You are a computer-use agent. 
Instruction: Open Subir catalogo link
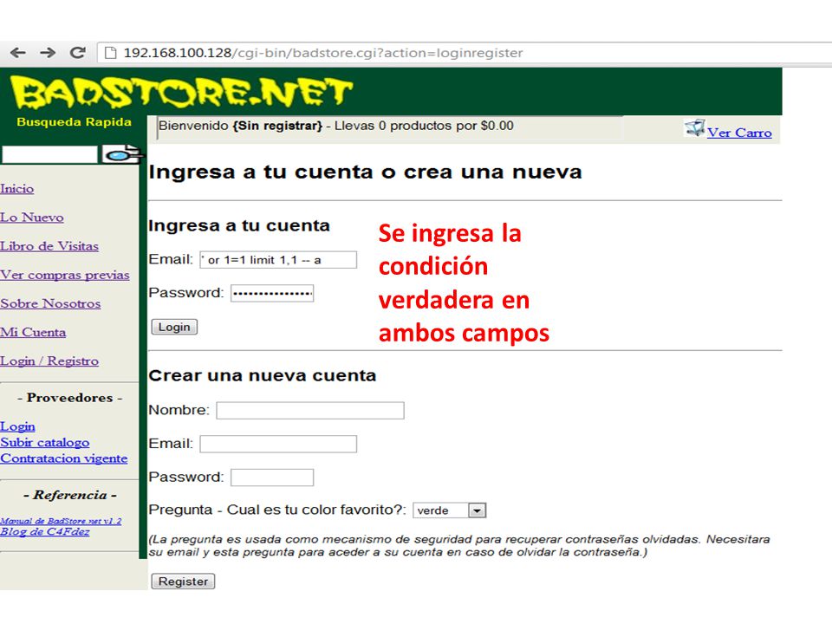(44, 443)
